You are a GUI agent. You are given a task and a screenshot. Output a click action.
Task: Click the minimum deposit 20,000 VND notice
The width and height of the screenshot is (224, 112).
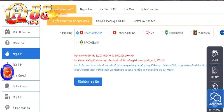pyautogui.click(x=104, y=55)
